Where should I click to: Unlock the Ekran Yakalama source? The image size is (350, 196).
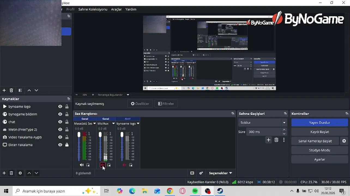pos(67,145)
